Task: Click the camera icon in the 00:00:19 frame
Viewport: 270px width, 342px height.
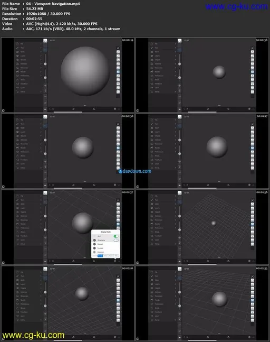Action: coord(45,109)
